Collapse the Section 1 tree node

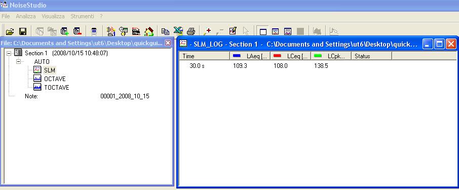pos(9,54)
